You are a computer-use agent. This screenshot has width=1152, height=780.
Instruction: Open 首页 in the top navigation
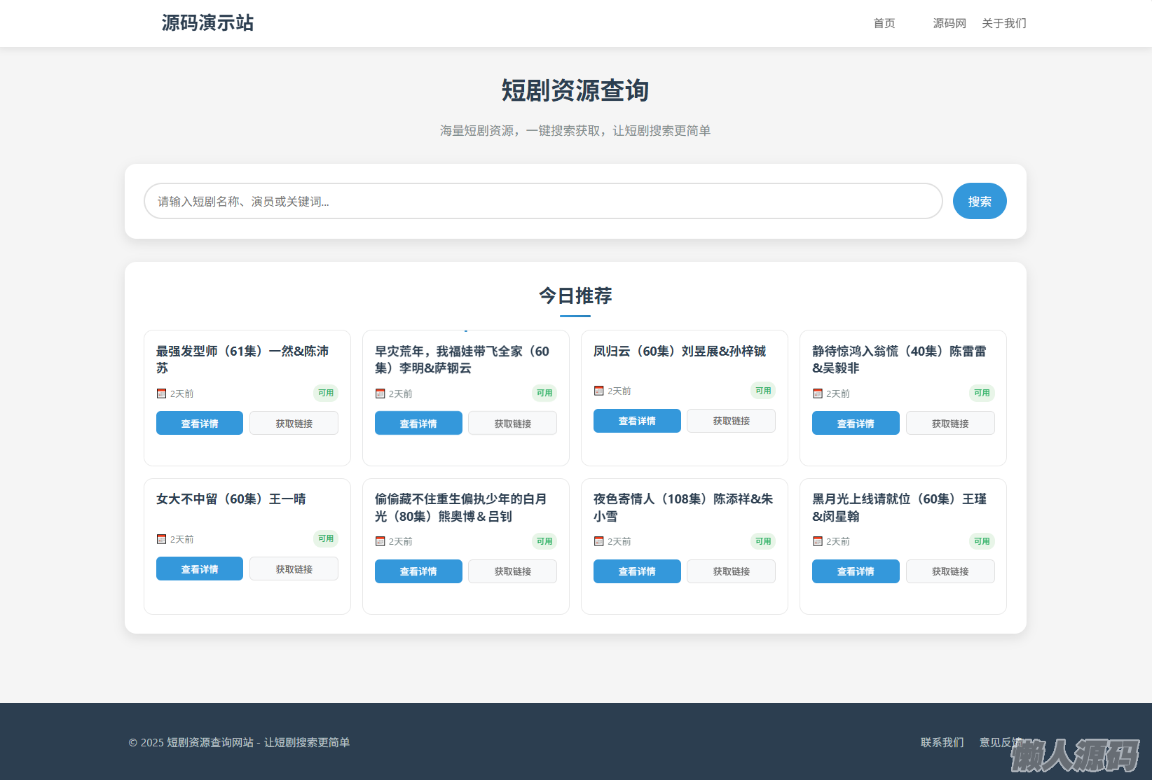pos(884,23)
